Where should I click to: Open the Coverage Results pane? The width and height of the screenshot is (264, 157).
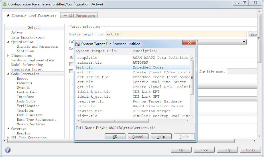[24, 133]
